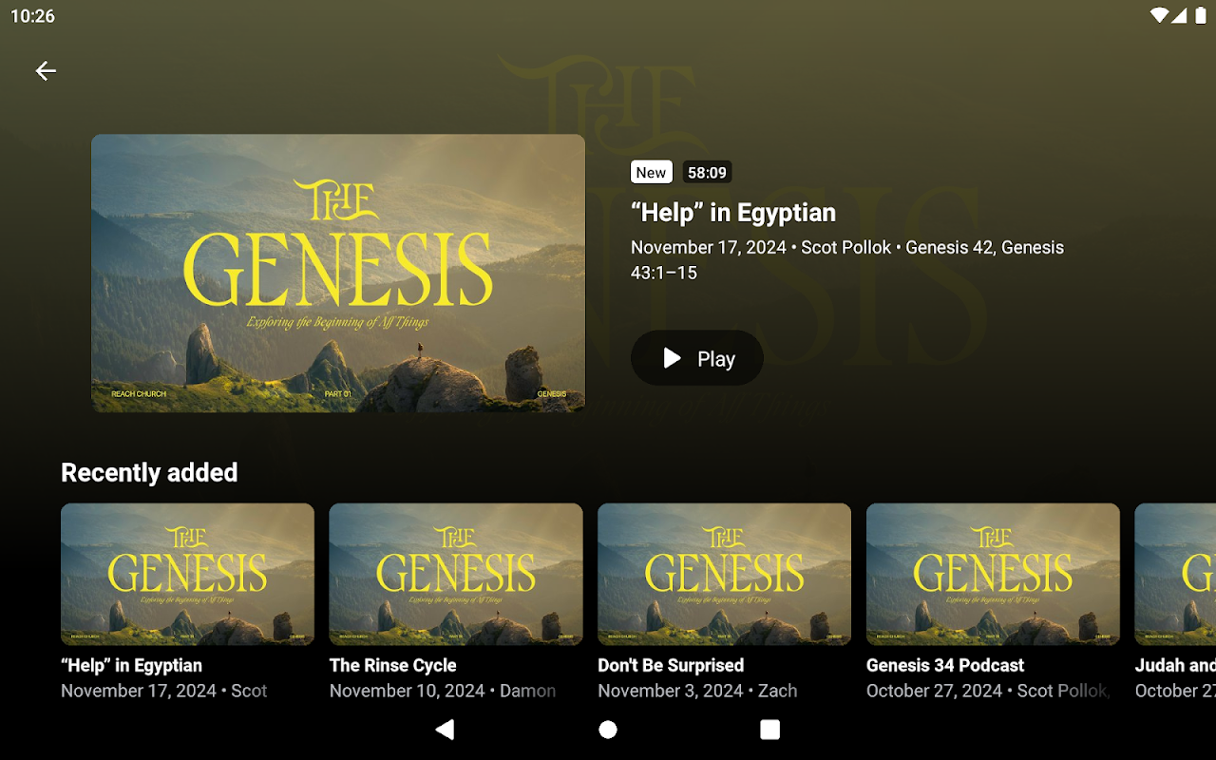Select "Genesis 34 Podcast" title text
Viewport: 1216px width, 760px height.
pyautogui.click(x=945, y=665)
